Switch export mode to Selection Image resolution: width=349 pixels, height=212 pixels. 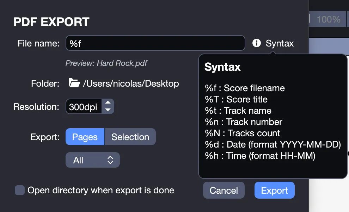130,137
